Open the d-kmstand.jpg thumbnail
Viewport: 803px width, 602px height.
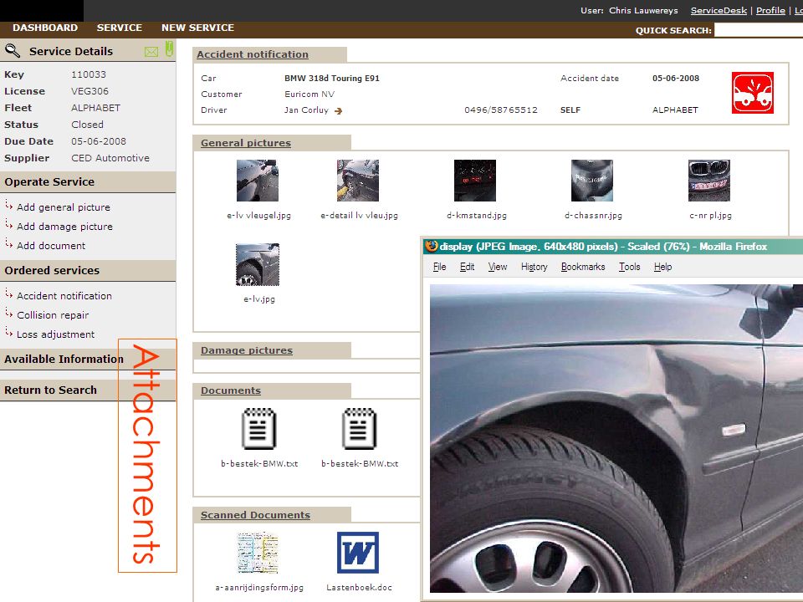475,181
